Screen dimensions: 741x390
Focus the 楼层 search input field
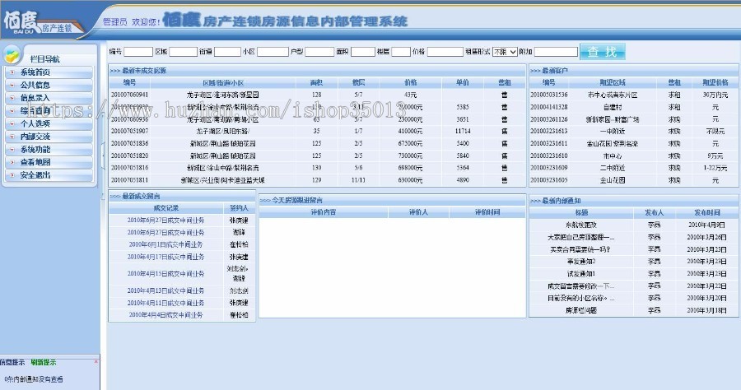(401, 52)
